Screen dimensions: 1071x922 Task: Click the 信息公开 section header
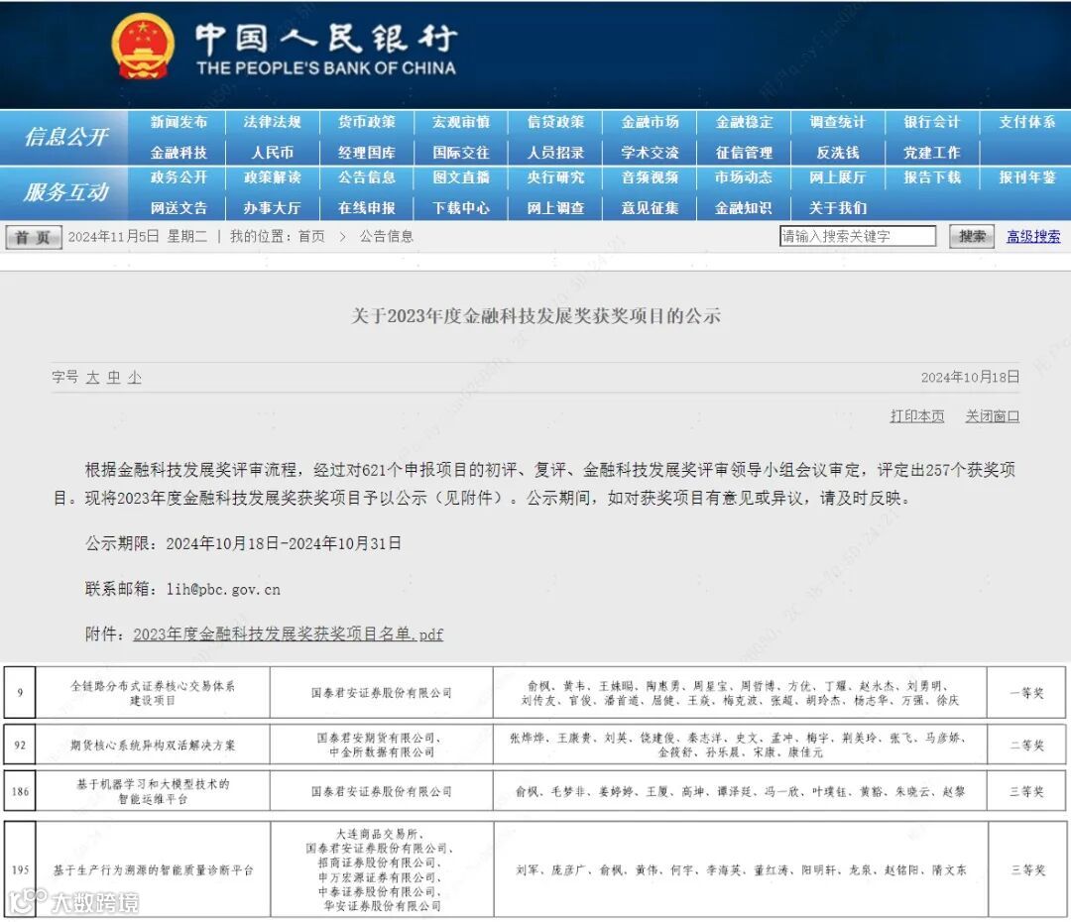65,137
